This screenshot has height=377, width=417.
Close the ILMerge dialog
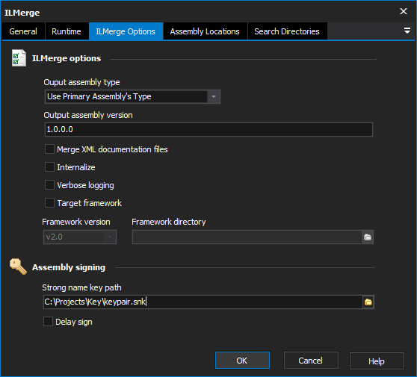click(x=404, y=11)
